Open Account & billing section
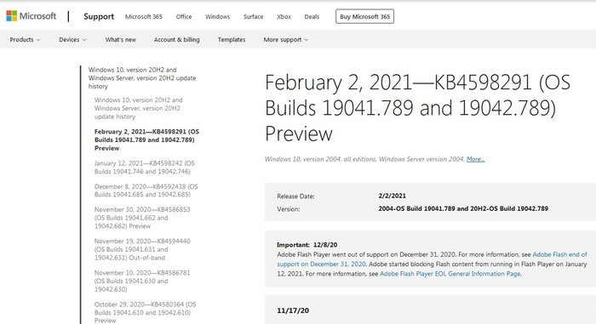The width and height of the screenshot is (596, 324). (x=177, y=39)
